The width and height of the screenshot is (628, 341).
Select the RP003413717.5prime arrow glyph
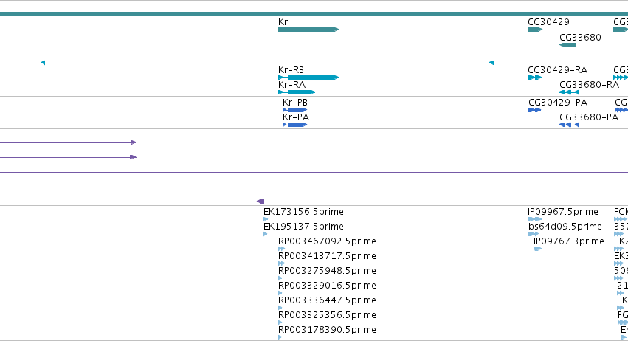tap(281, 263)
